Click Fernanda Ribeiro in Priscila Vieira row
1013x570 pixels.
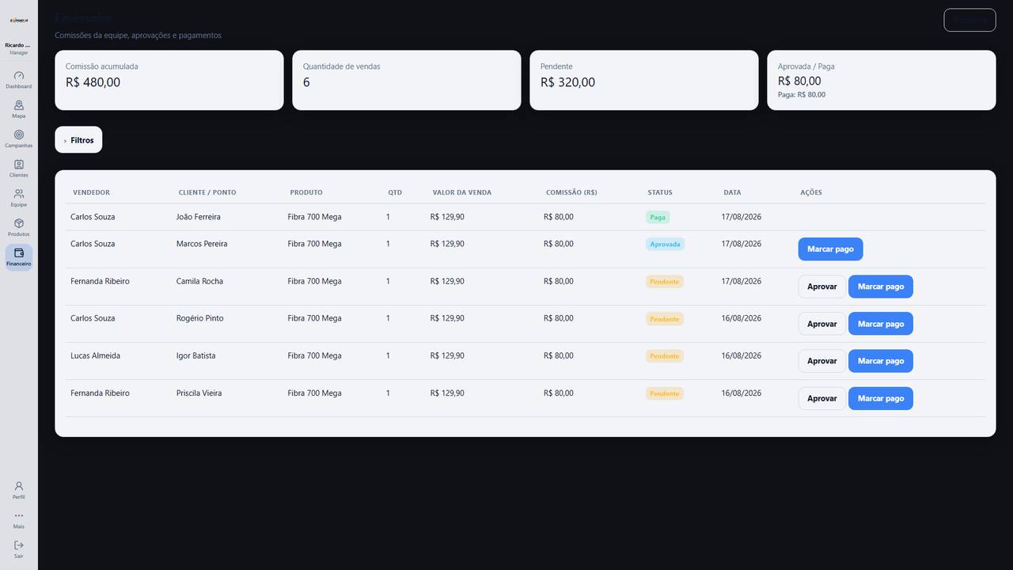(x=100, y=393)
